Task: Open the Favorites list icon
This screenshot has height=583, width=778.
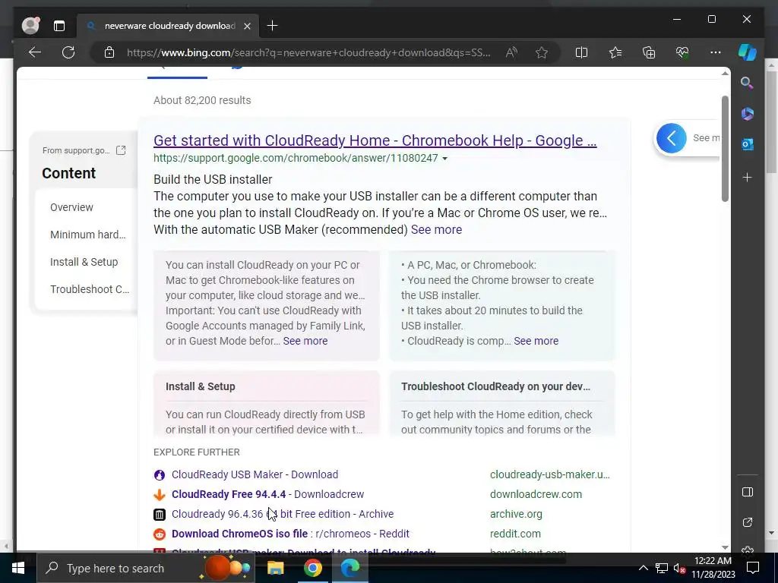Action: (615, 52)
